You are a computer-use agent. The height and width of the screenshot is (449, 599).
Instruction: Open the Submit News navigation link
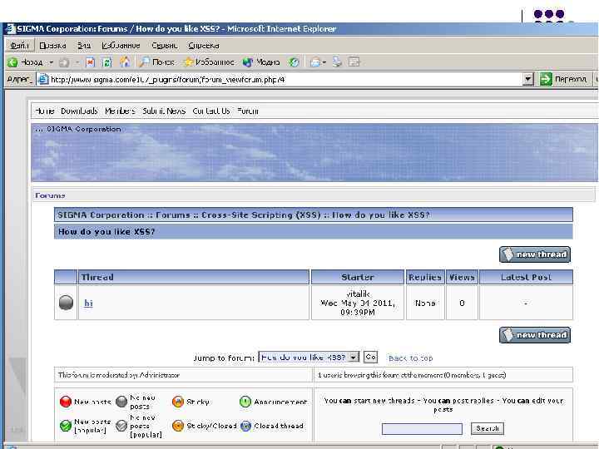point(164,111)
